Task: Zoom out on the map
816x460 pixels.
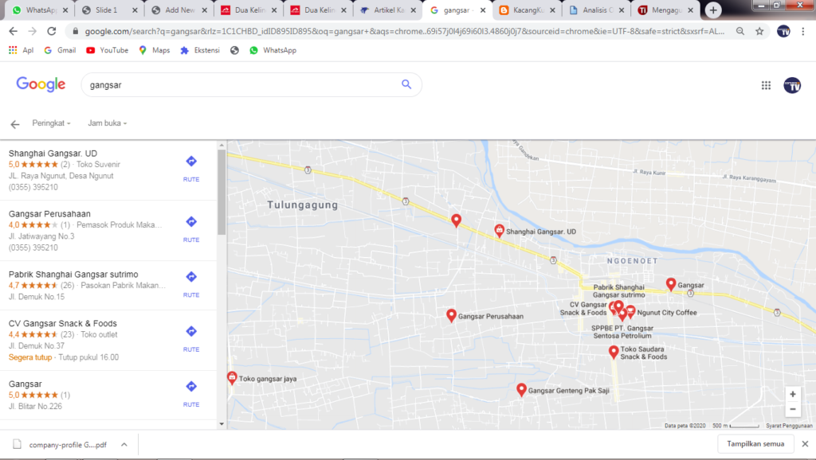Action: click(x=793, y=409)
